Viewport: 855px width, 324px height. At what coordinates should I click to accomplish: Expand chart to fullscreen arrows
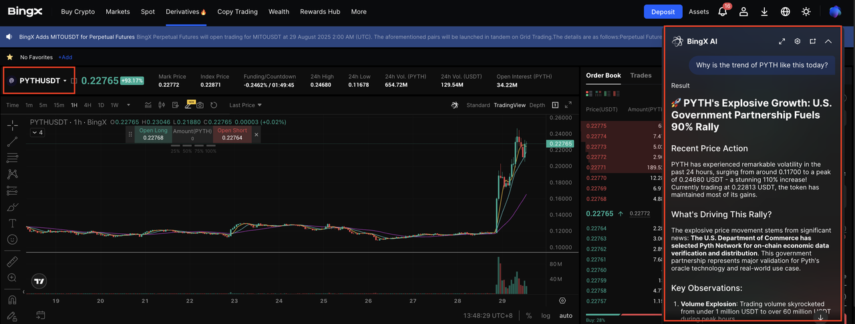coord(568,105)
